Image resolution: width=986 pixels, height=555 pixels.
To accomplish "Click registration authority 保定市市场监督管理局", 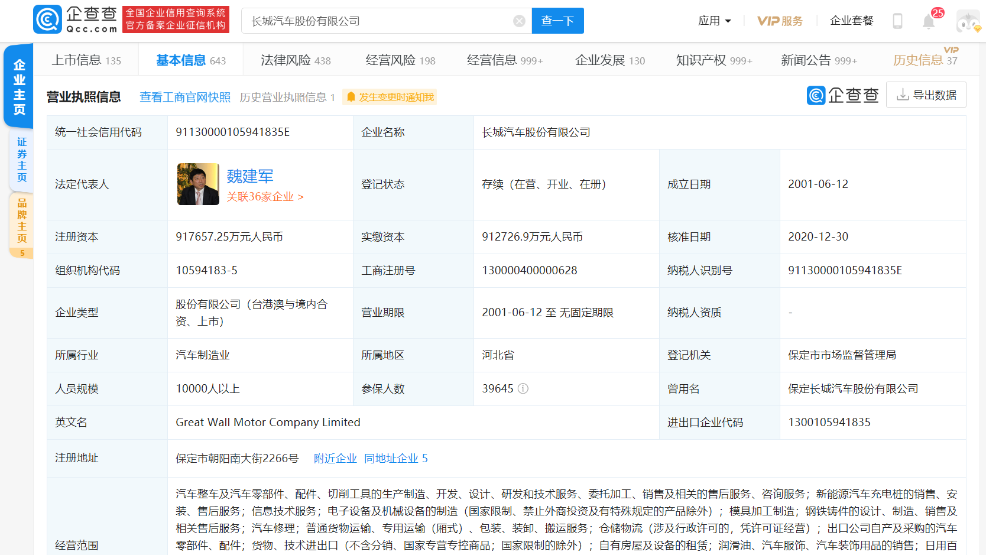I will pyautogui.click(x=842, y=355).
